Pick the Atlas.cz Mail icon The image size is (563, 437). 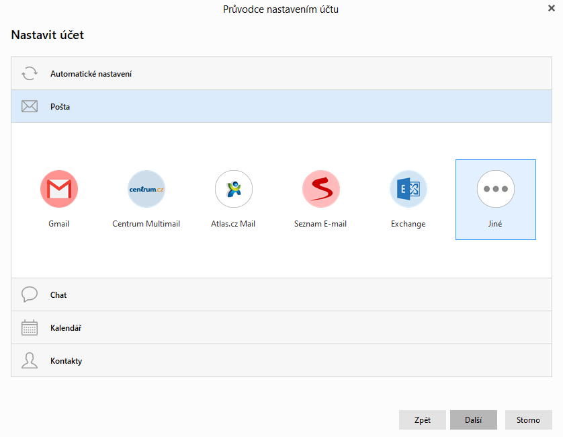pyautogui.click(x=233, y=189)
